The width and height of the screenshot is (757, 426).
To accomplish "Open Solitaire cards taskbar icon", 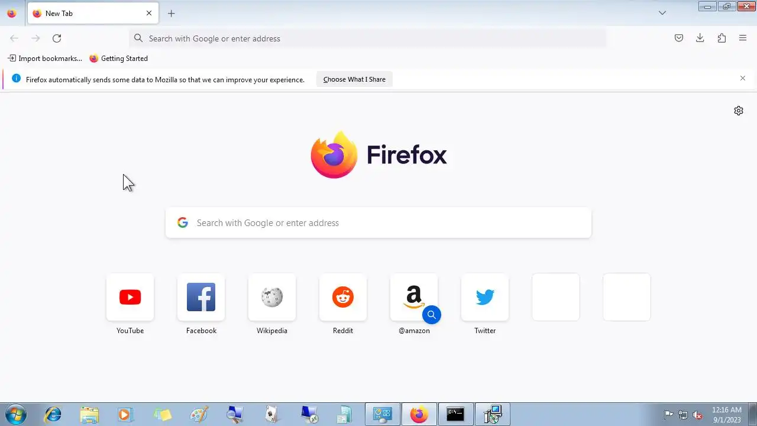I will click(x=271, y=415).
